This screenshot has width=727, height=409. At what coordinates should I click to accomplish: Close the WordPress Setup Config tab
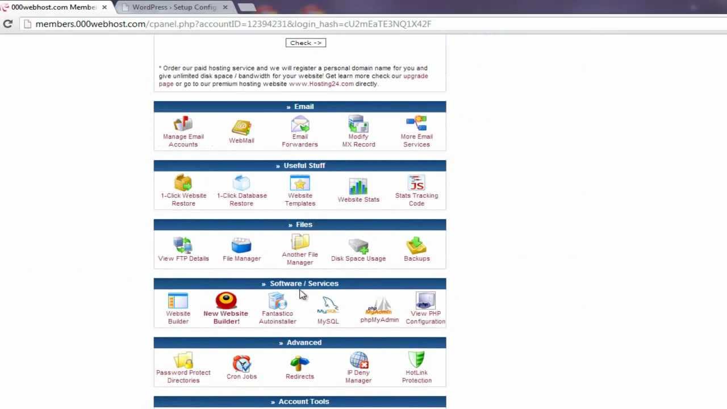225,7
